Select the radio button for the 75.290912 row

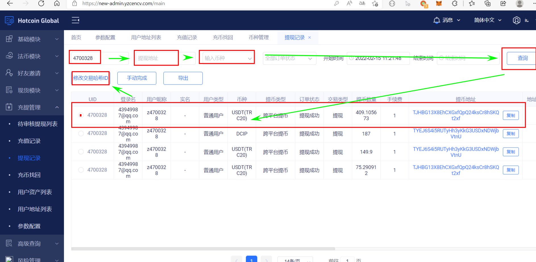[x=81, y=170]
